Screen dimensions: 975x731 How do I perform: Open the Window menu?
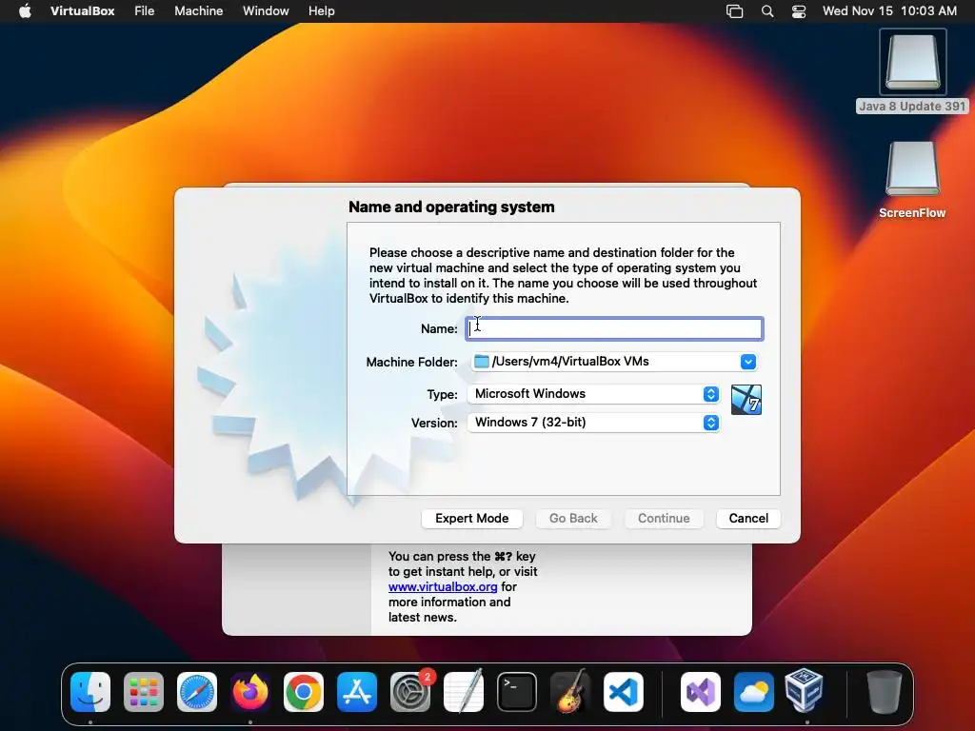[266, 11]
